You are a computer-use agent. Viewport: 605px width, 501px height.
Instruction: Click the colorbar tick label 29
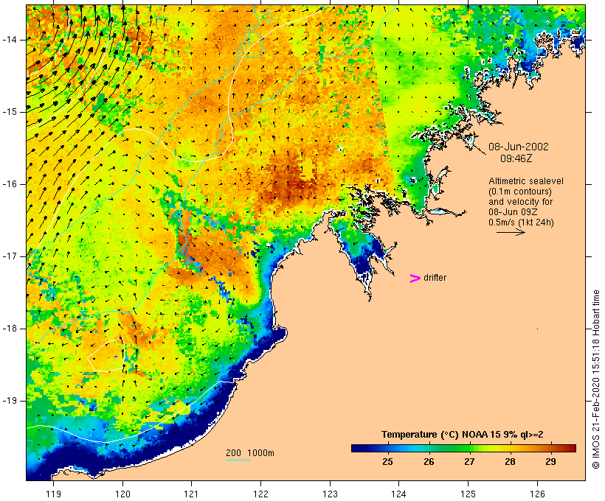click(550, 461)
